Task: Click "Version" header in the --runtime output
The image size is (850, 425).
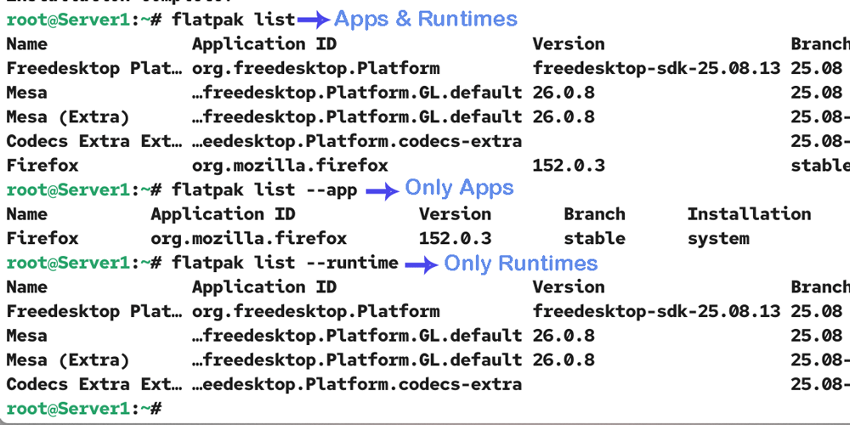Action: 569,286
